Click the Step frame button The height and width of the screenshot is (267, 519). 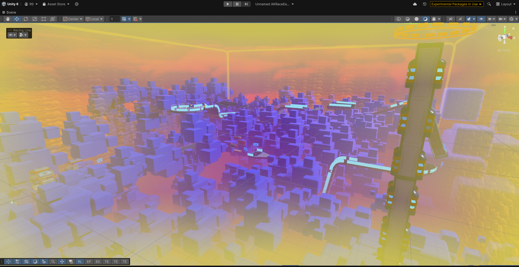point(246,4)
